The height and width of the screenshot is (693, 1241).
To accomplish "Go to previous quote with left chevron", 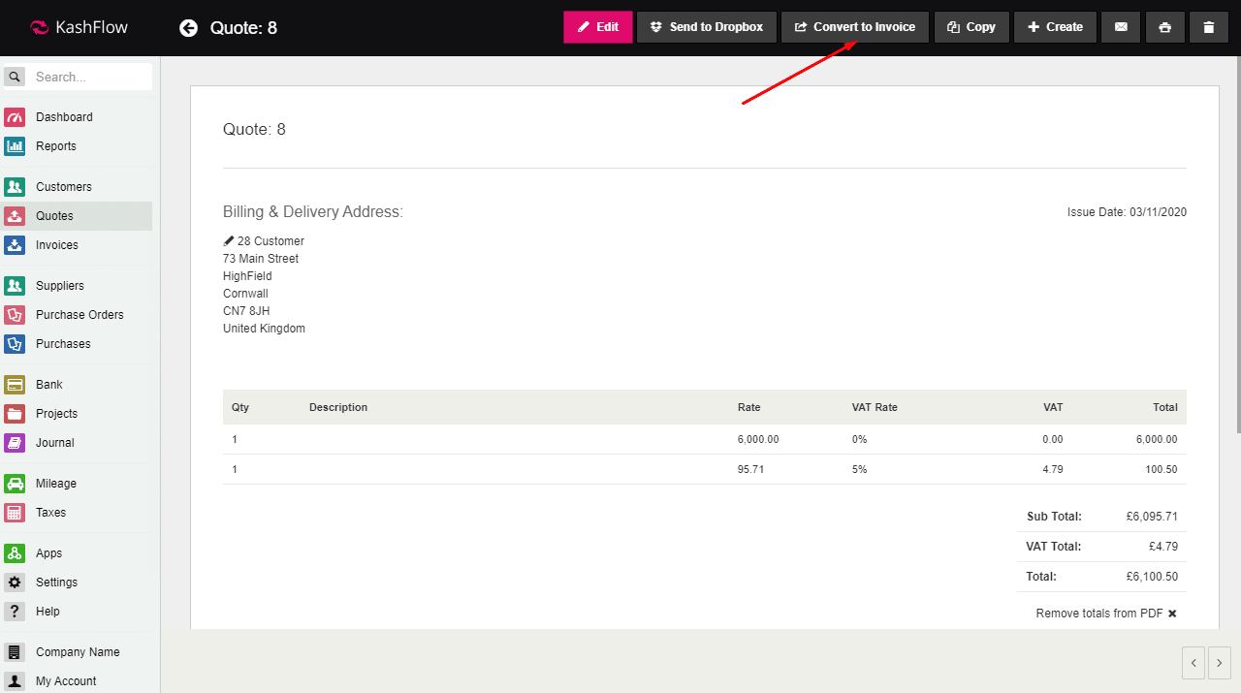I will point(1193,663).
